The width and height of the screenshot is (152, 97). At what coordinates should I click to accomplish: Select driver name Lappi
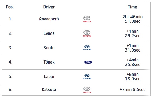(49, 77)
